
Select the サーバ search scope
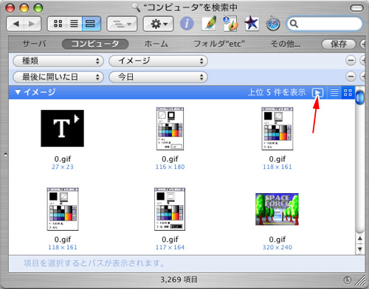pyautogui.click(x=34, y=44)
